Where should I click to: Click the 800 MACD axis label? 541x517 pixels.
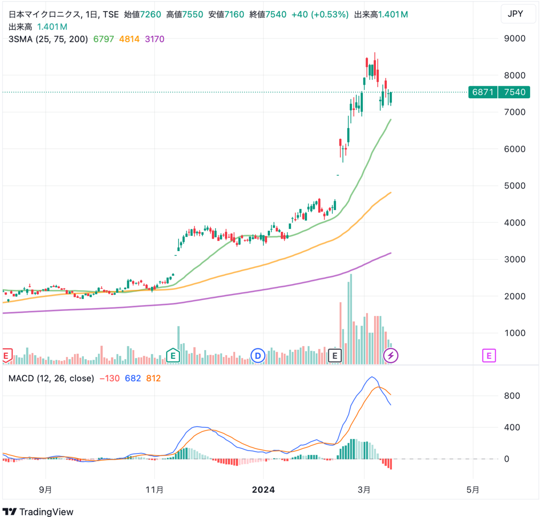(512, 396)
